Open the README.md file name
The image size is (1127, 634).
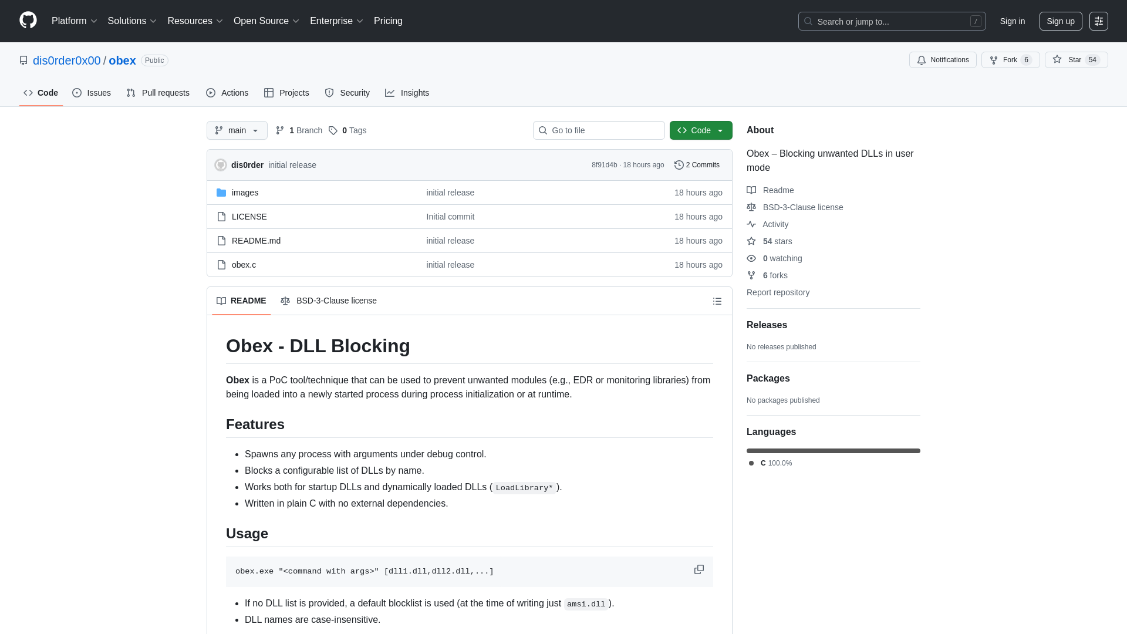tap(256, 241)
